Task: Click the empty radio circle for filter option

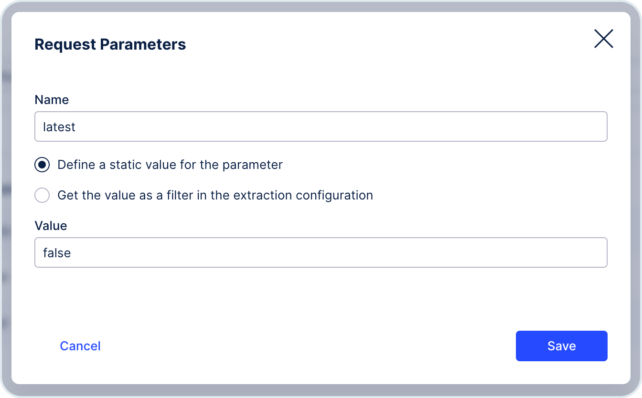Action: pos(42,195)
